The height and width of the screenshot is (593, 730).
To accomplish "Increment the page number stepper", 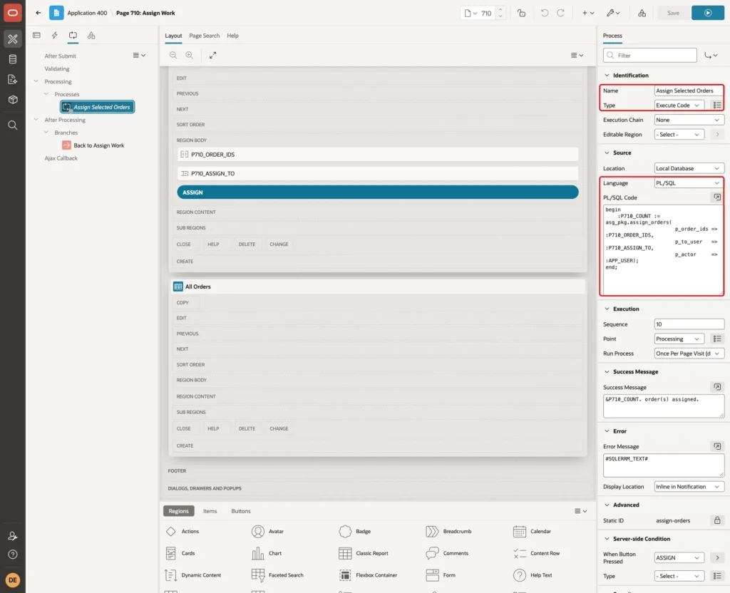I will (x=500, y=10).
